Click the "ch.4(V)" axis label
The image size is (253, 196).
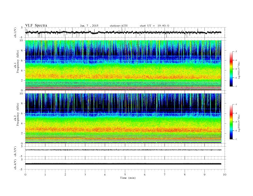[x=15, y=164]
